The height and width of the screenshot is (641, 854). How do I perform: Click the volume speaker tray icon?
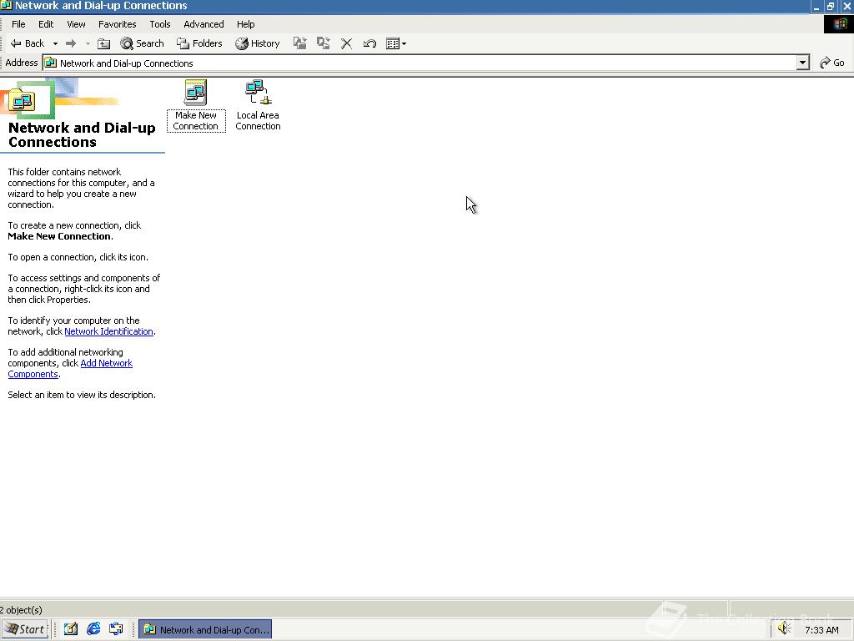coord(784,628)
